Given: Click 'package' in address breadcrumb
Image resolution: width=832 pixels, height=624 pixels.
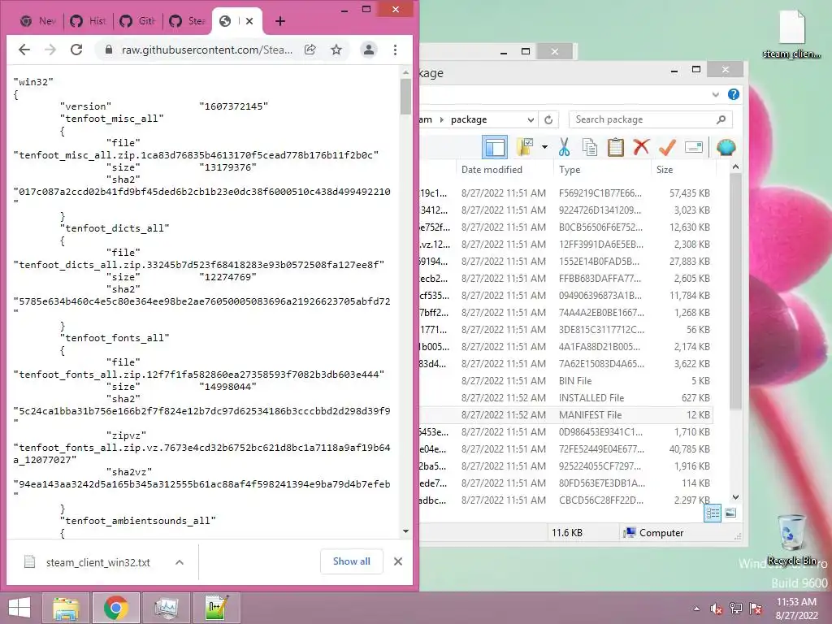Looking at the screenshot, I should 469,120.
